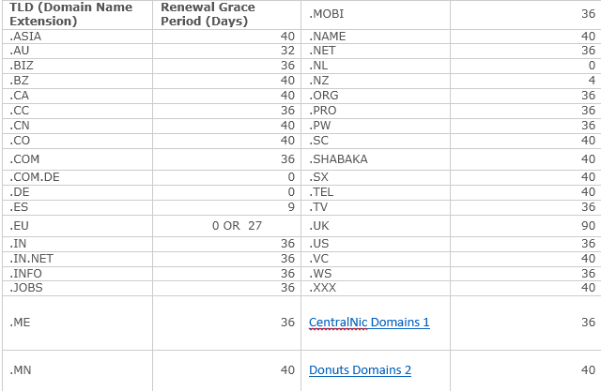
Task: Select the .SHABAKA cell
Action: pos(376,159)
